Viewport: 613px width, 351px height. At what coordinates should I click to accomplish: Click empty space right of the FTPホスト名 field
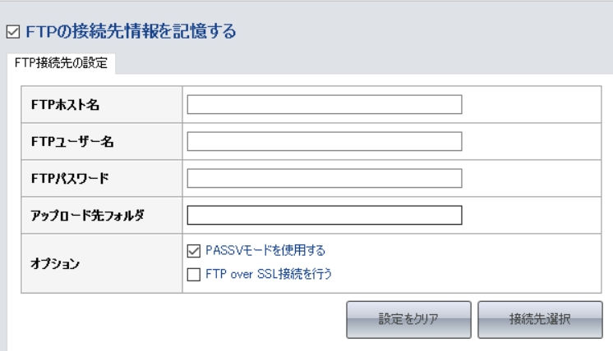click(x=532, y=104)
